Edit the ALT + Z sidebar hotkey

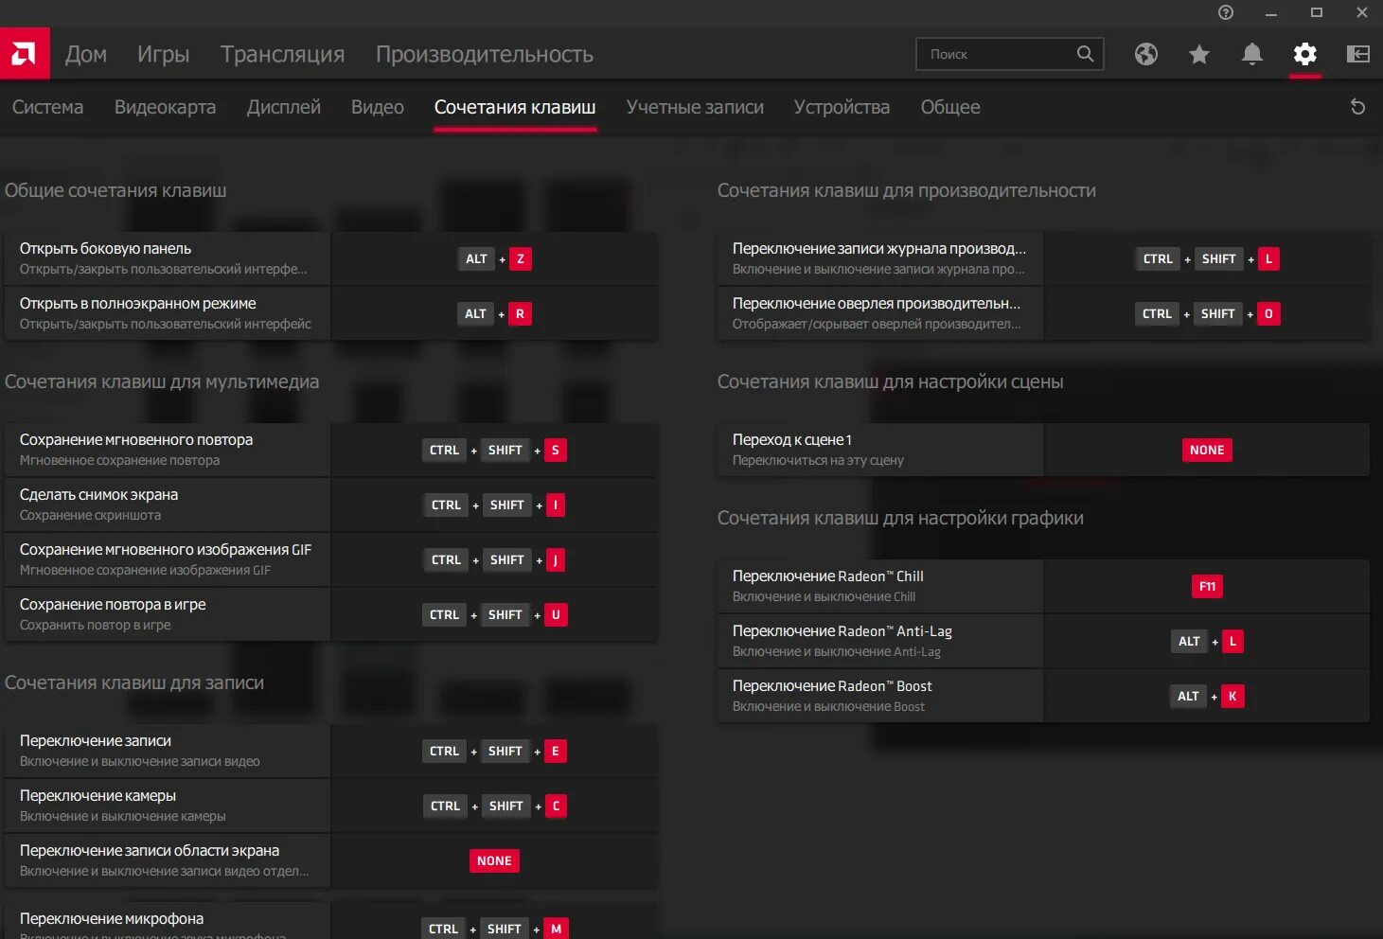494,258
